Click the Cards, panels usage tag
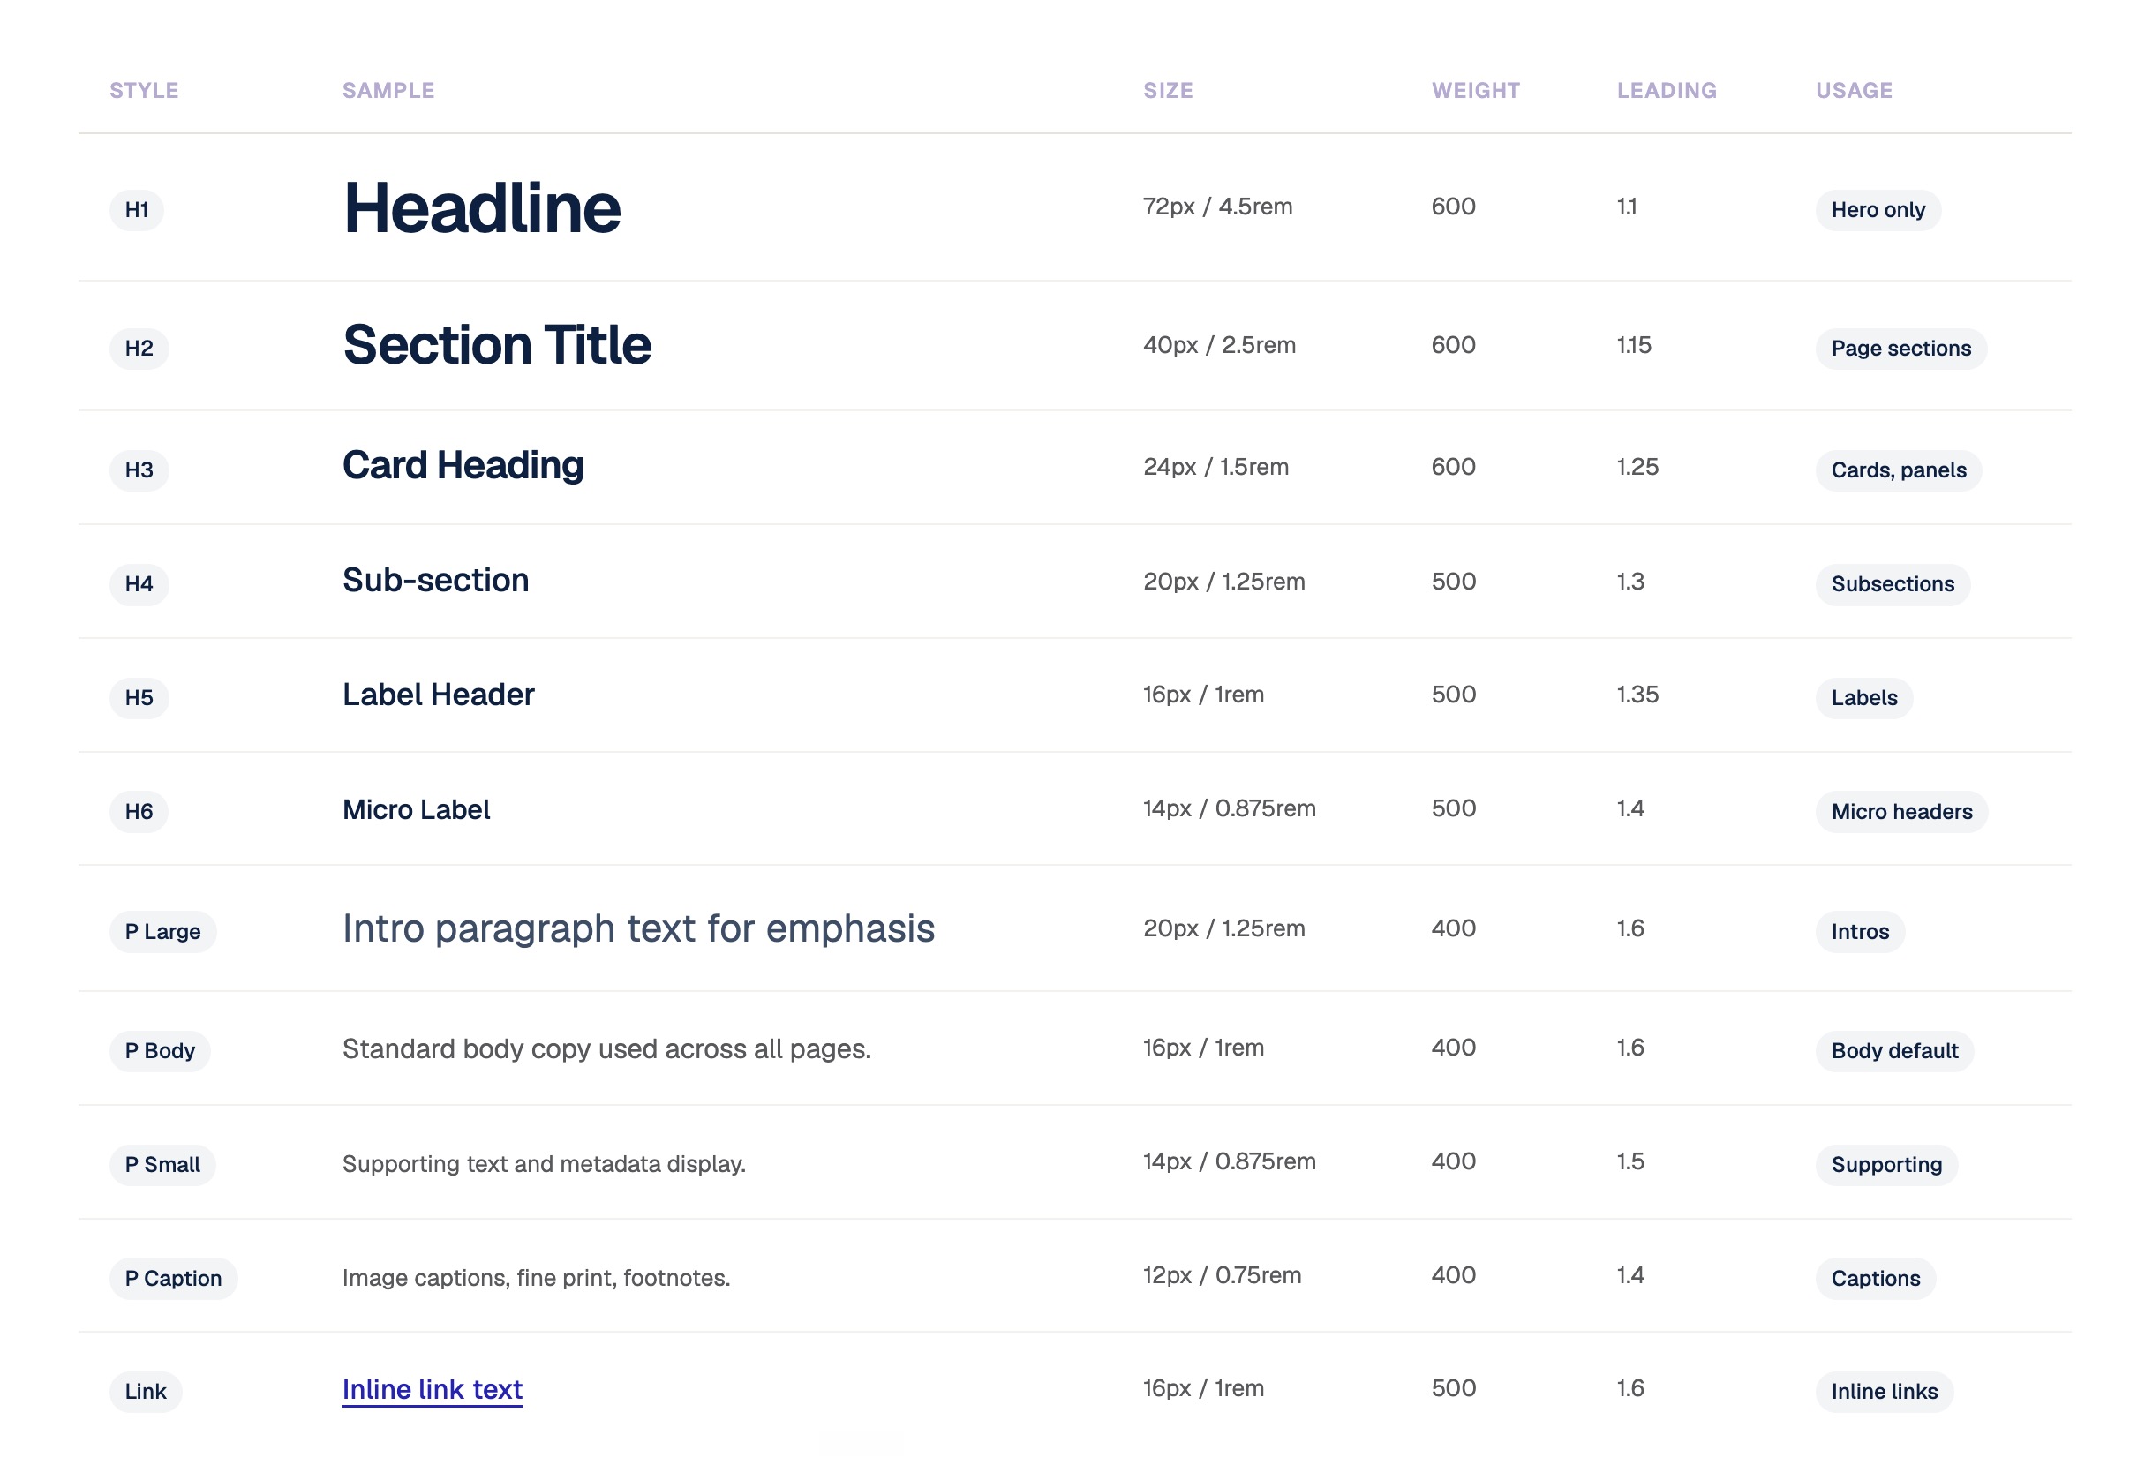 [x=1899, y=470]
